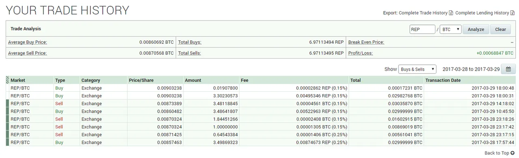Click the amount 1.84451266
This screenshot has height=158, width=519.
tap(225, 119)
